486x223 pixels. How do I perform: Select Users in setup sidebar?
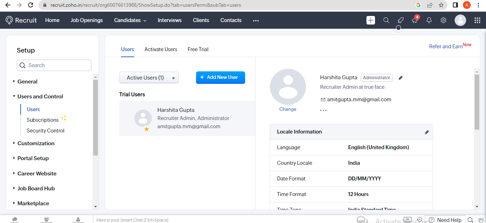coord(33,109)
